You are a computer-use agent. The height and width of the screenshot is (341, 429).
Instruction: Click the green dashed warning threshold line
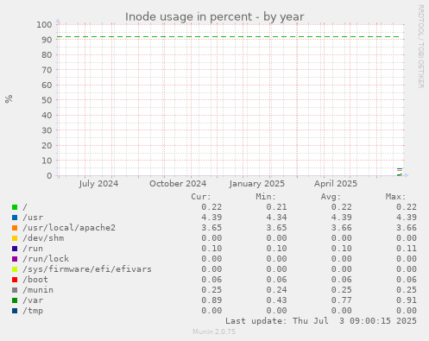228,37
